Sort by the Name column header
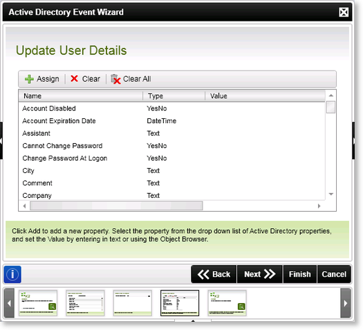 (81, 96)
